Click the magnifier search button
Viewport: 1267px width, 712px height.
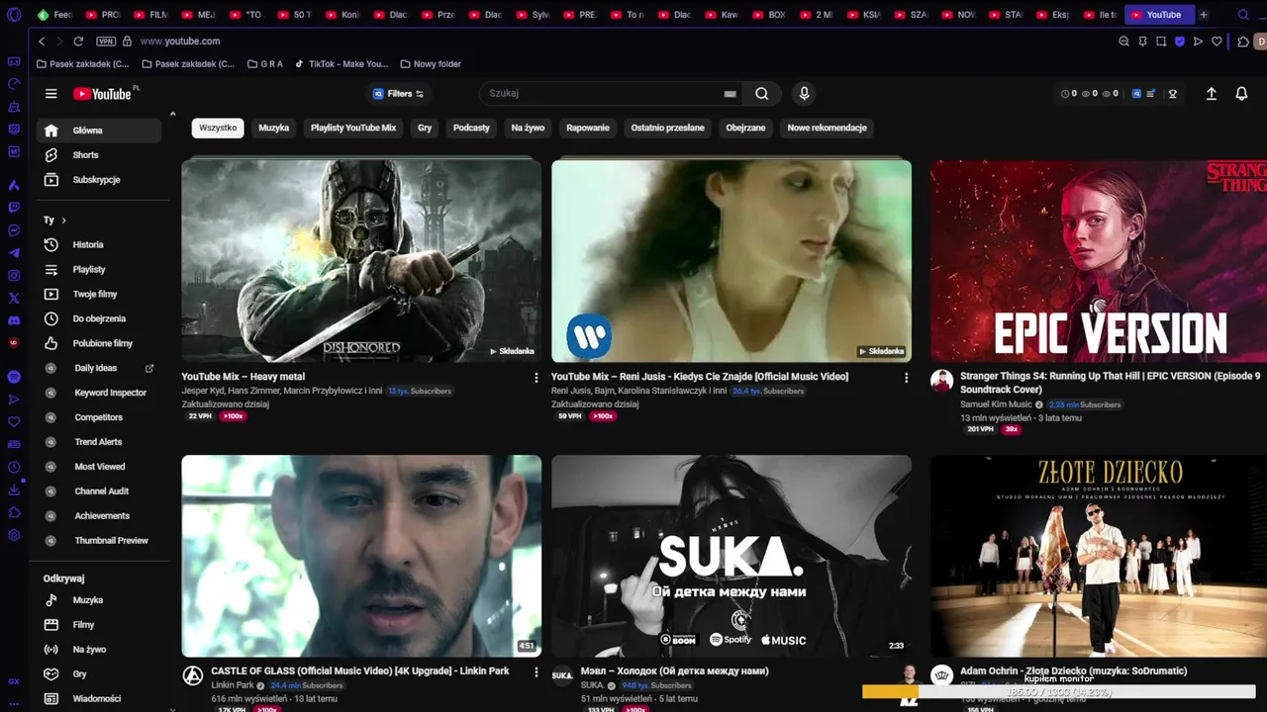(x=761, y=94)
